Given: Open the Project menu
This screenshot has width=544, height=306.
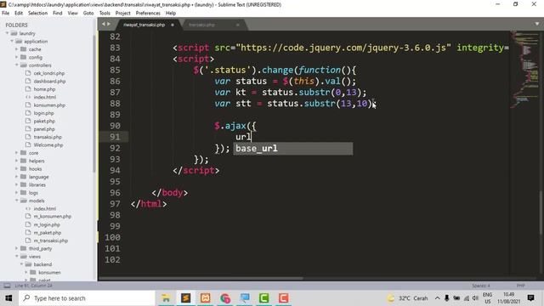Looking at the screenshot, I should pos(122,13).
